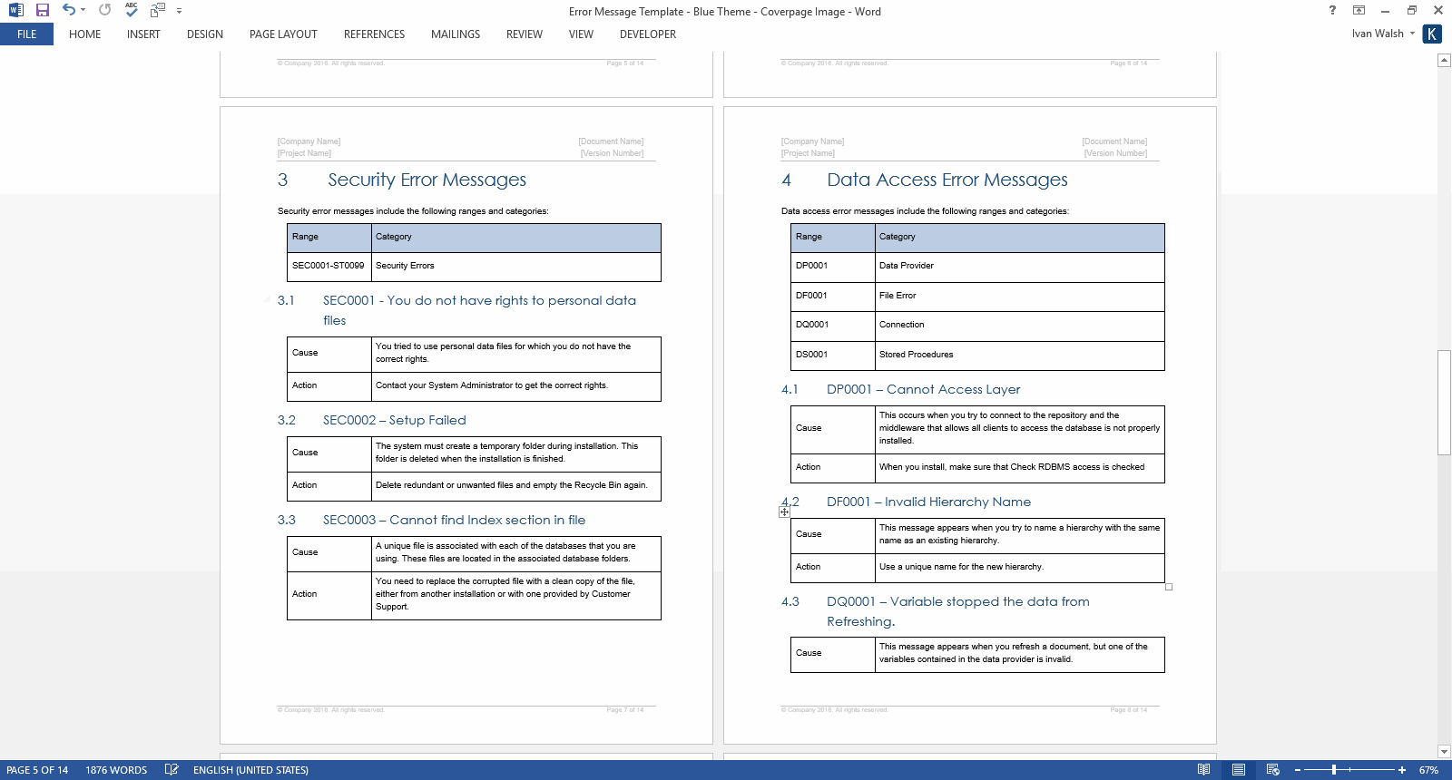Click the vertical scrollbar down arrow

click(x=1444, y=751)
